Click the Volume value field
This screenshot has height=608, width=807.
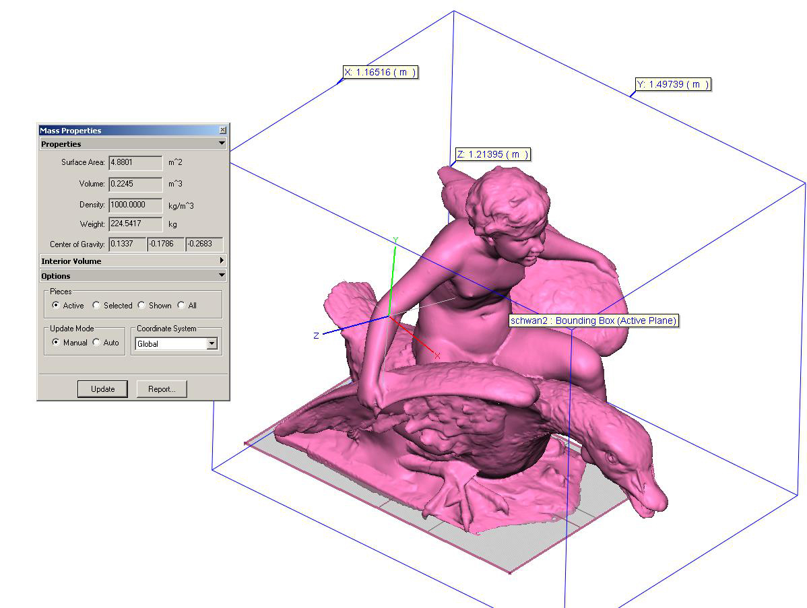click(136, 184)
